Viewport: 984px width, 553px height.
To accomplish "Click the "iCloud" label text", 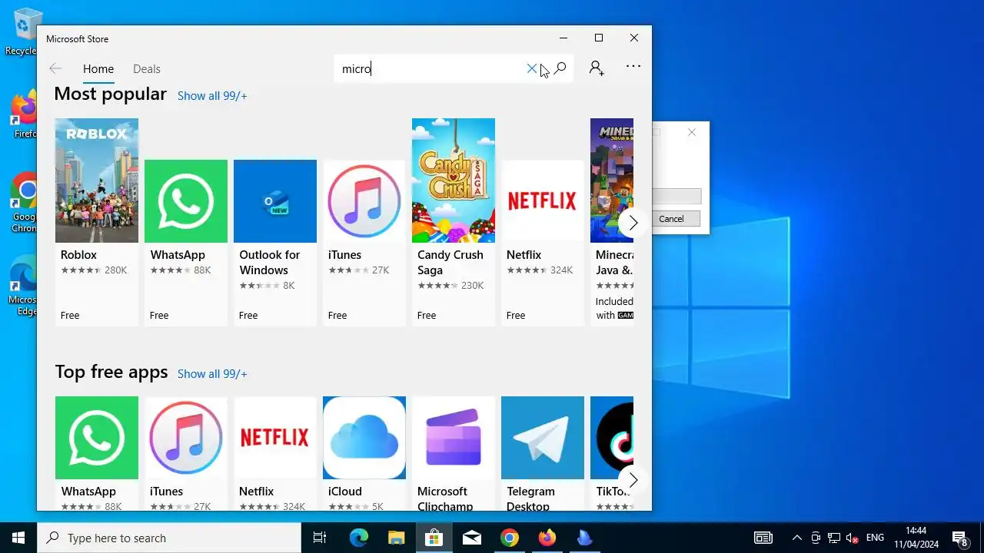I will click(x=345, y=492).
